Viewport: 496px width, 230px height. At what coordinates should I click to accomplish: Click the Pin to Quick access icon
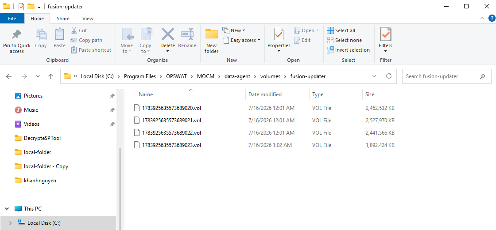click(16, 34)
